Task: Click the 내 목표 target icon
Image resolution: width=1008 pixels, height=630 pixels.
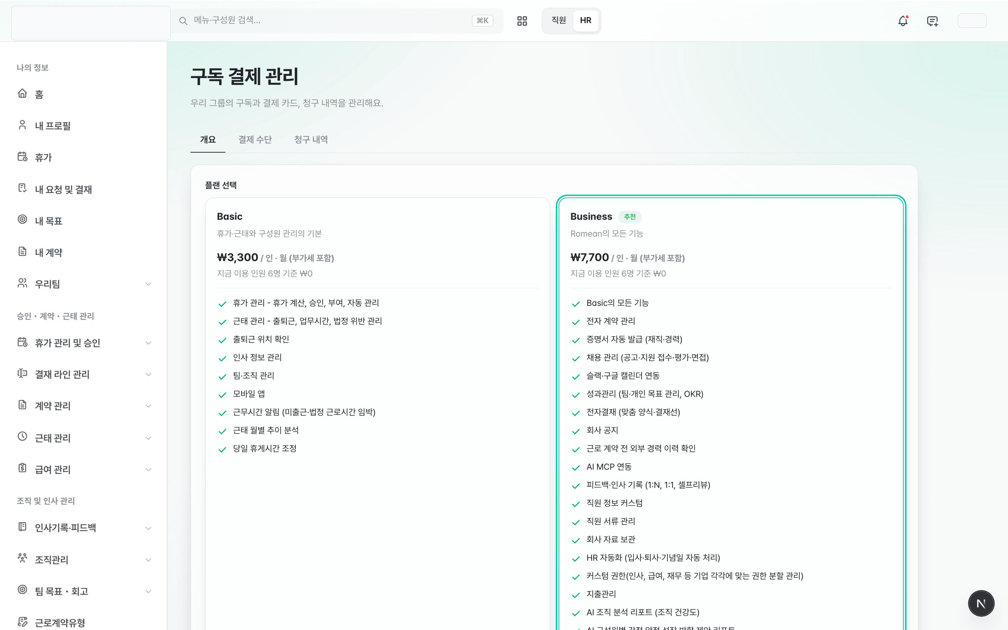Action: coord(22,219)
